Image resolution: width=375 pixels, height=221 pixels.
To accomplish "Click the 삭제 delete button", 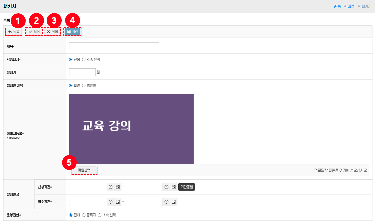I will pos(52,32).
